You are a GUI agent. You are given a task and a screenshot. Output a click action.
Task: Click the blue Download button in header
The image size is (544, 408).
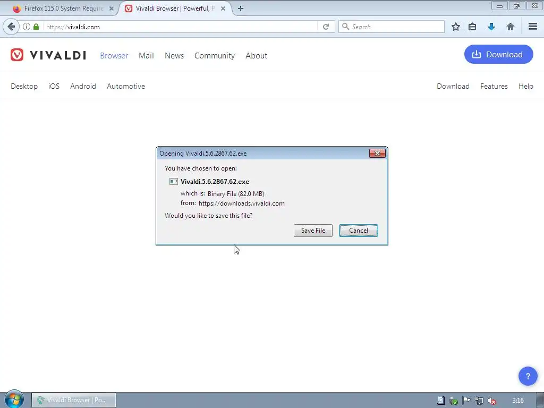pyautogui.click(x=498, y=54)
